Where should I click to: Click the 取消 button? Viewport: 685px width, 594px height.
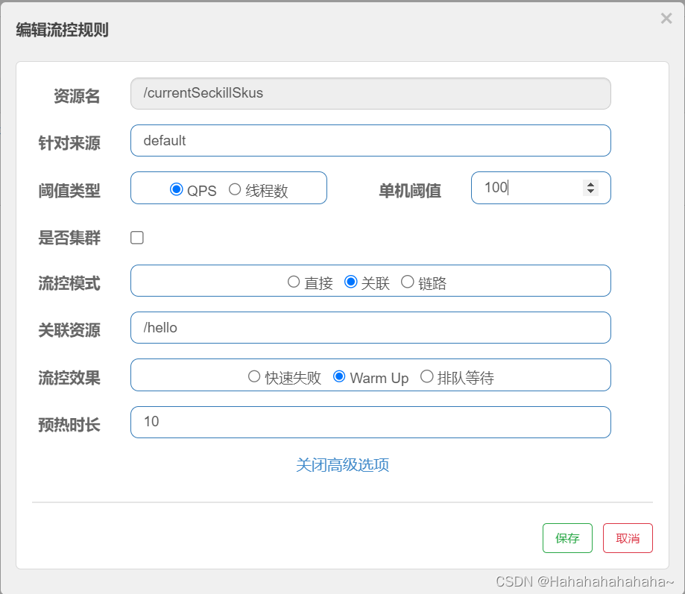(627, 537)
